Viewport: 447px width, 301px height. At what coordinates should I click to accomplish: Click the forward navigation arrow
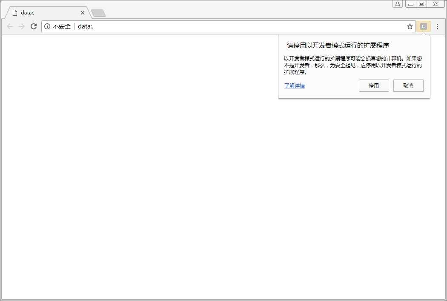point(22,26)
